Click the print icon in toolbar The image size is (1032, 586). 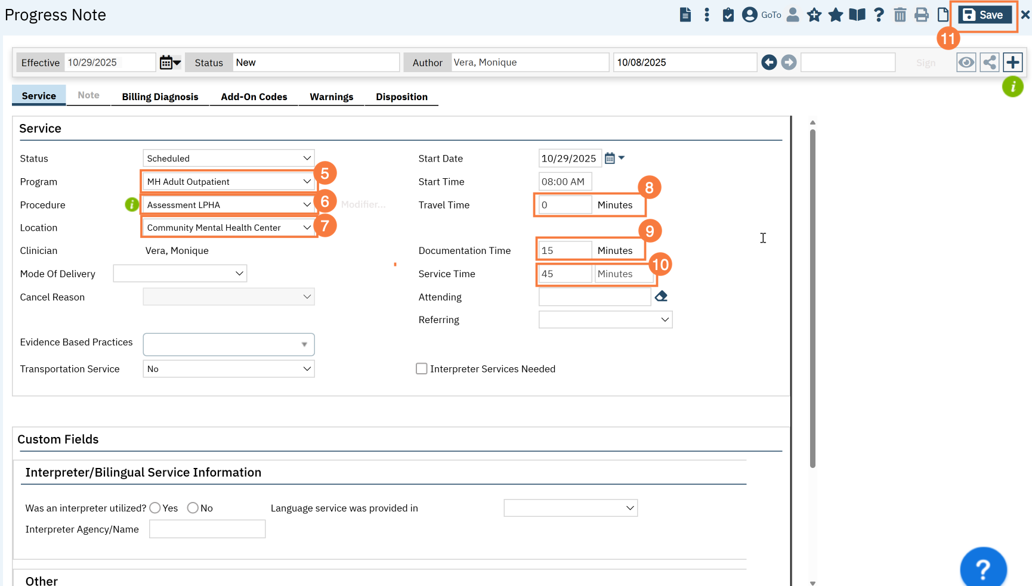(x=921, y=15)
